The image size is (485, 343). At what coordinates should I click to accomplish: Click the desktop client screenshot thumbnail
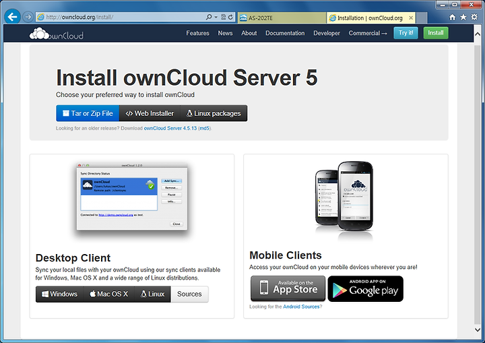tap(132, 197)
